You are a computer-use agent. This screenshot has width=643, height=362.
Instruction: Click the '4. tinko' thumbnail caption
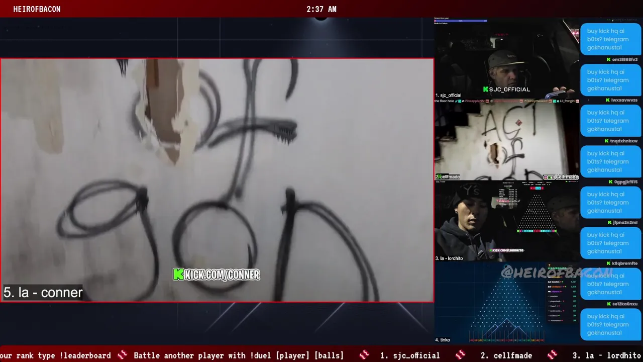tap(443, 340)
